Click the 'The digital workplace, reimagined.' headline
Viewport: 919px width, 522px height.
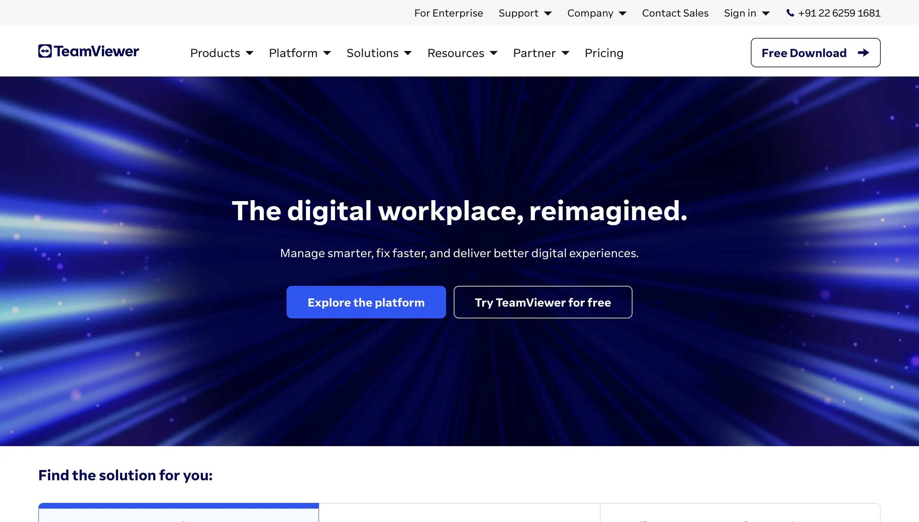point(459,211)
